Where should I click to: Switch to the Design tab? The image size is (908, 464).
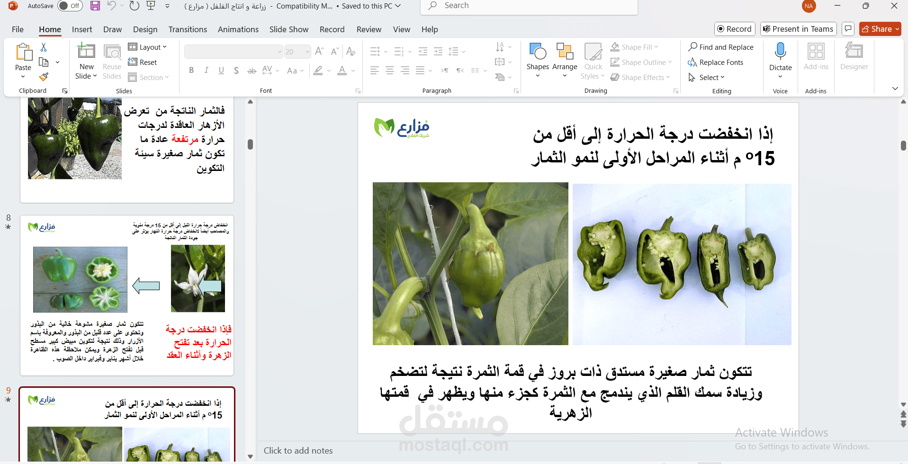145,29
